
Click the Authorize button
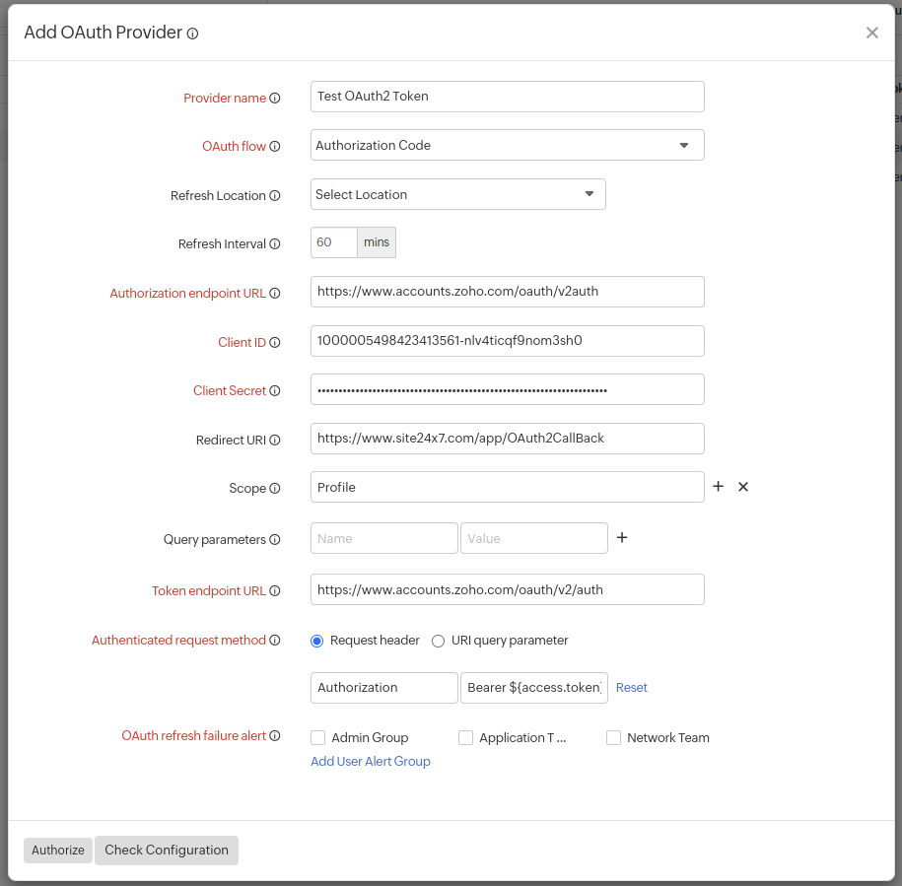(x=57, y=850)
